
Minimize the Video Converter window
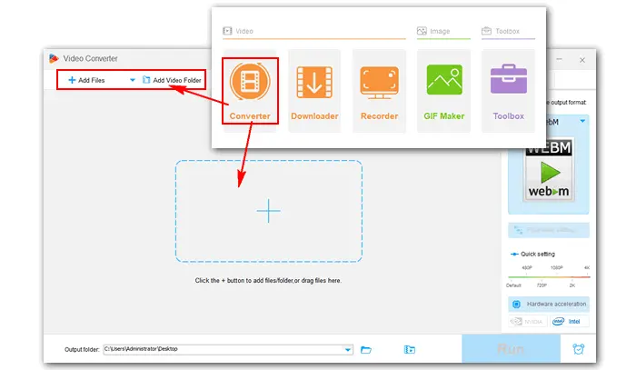(559, 60)
